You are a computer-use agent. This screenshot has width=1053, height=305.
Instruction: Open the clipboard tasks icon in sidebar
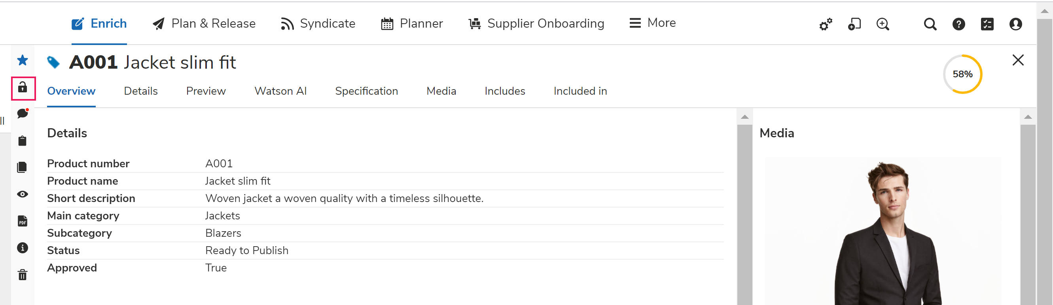point(23,141)
